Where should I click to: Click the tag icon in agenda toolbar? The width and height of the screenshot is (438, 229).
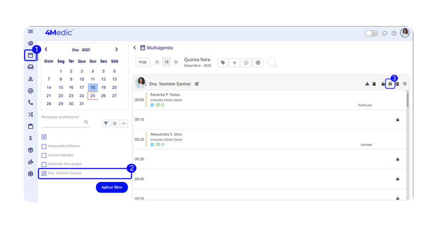[x=222, y=63]
